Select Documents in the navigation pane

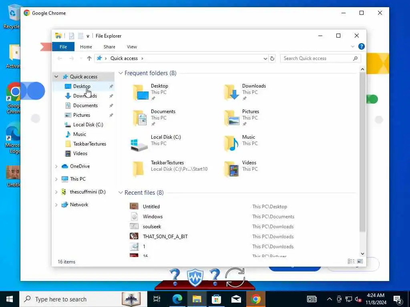point(85,106)
